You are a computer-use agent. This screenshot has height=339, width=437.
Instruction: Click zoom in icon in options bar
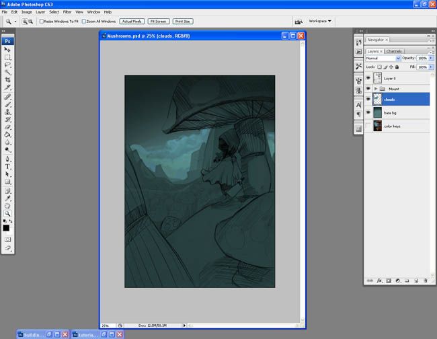25,22
